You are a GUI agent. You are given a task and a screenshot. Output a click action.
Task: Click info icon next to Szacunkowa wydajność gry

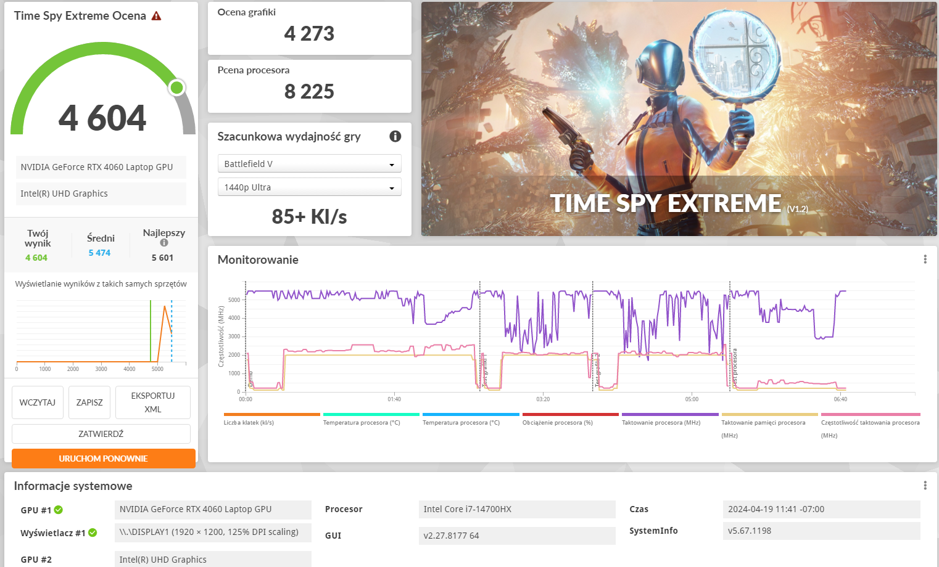(395, 136)
